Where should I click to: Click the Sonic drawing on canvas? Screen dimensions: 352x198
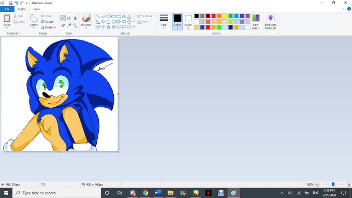(x=60, y=94)
